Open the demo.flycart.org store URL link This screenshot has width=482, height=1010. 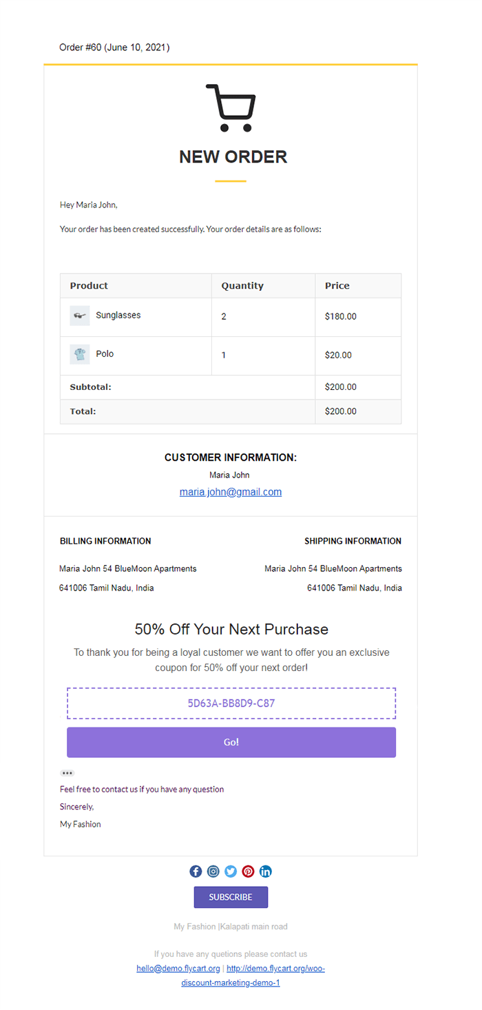click(275, 968)
